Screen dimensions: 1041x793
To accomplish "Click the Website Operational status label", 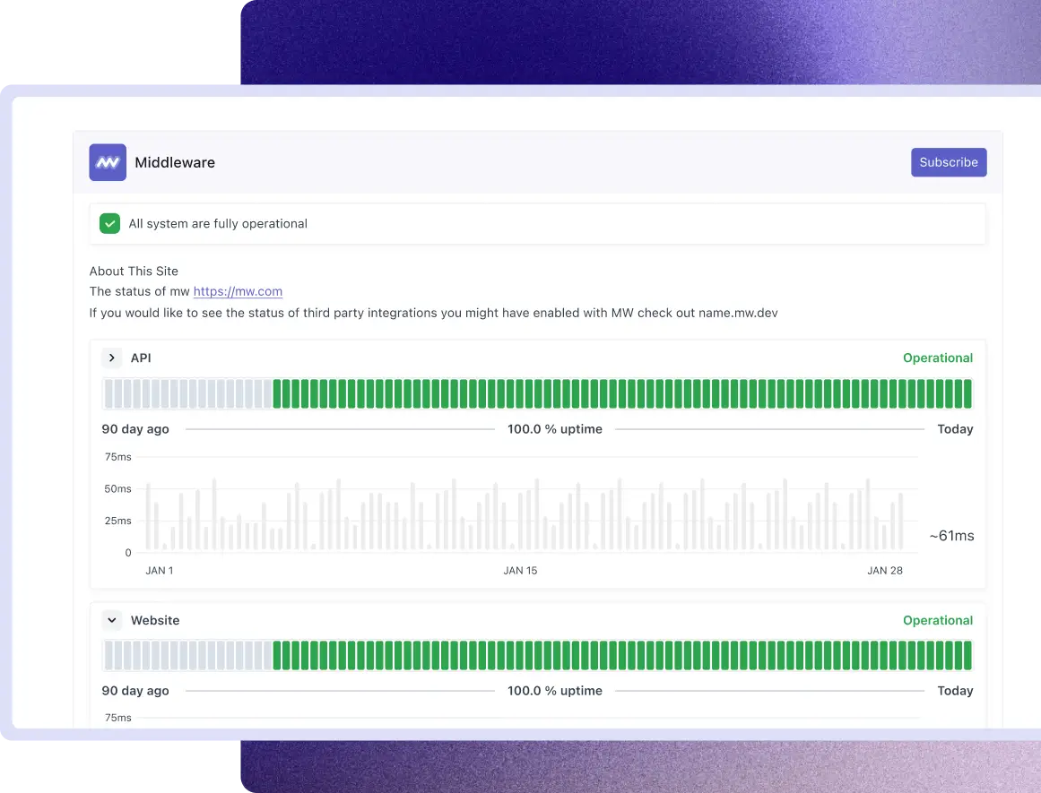I will [937, 620].
